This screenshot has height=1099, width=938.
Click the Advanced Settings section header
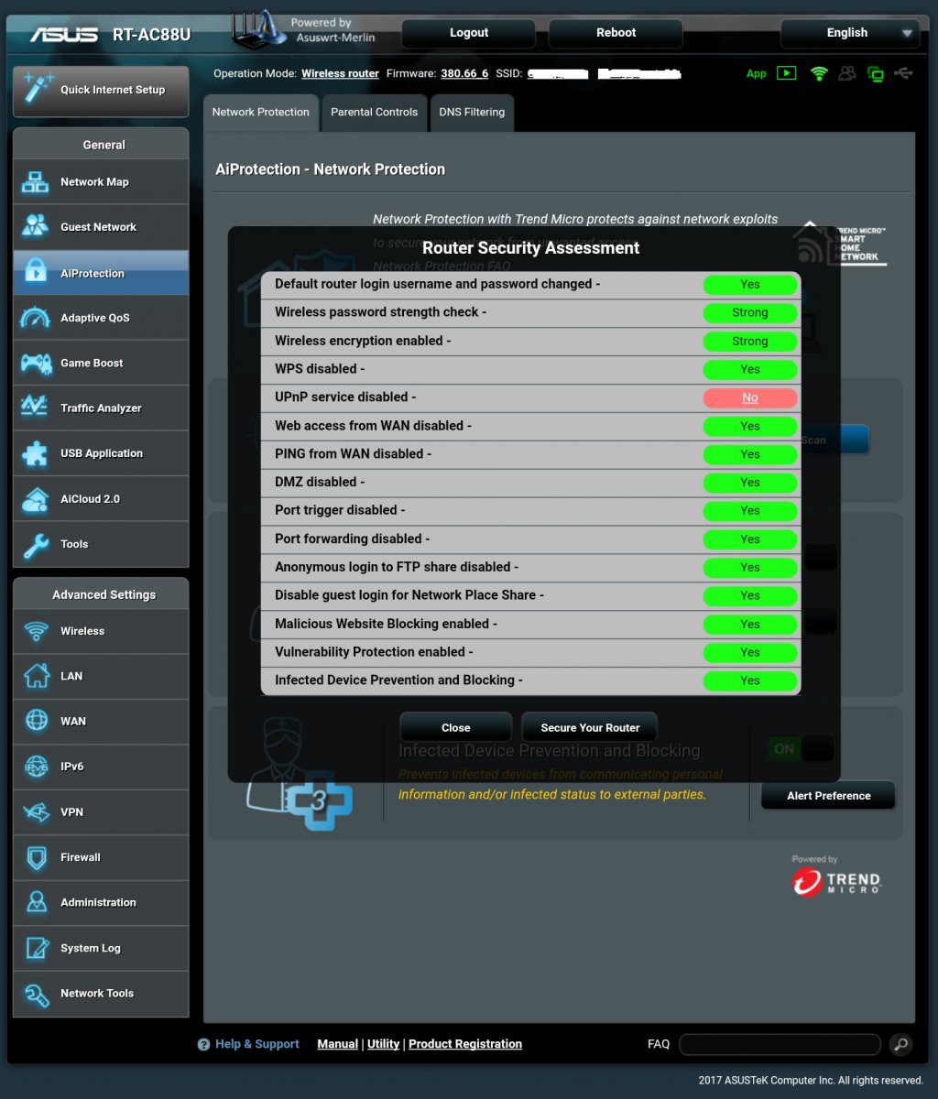pos(101,594)
